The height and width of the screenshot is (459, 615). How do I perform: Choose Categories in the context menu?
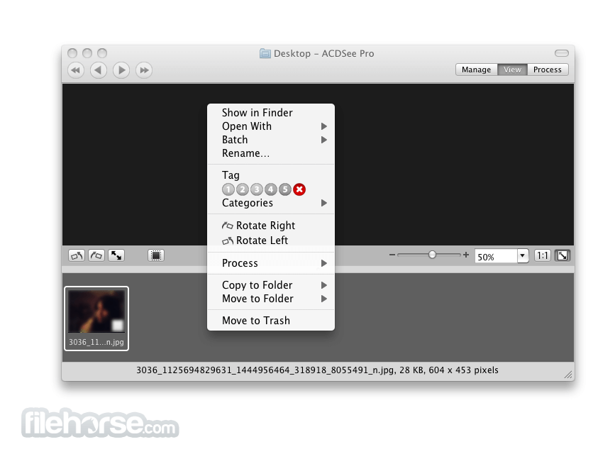pos(271,203)
